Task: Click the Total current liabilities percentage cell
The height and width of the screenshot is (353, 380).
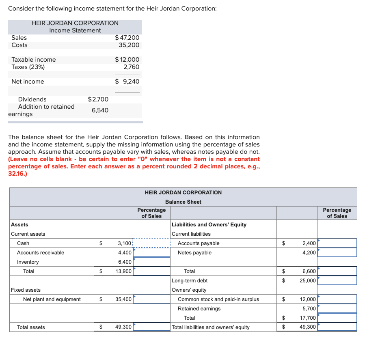Action: (337, 271)
